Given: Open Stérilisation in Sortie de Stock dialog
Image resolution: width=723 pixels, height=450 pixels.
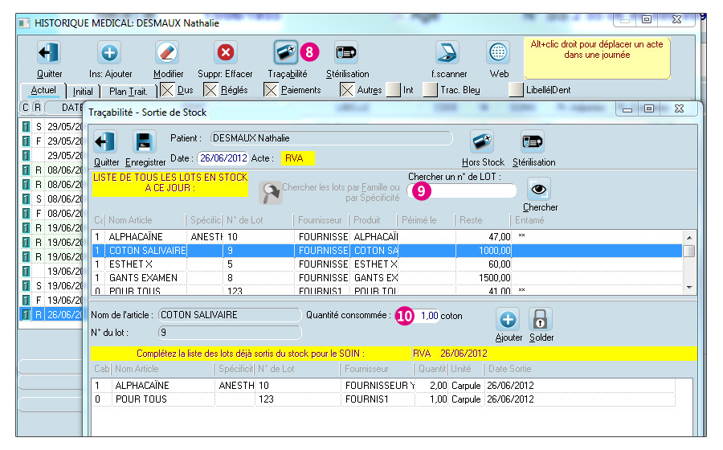Looking at the screenshot, I should coord(533,141).
